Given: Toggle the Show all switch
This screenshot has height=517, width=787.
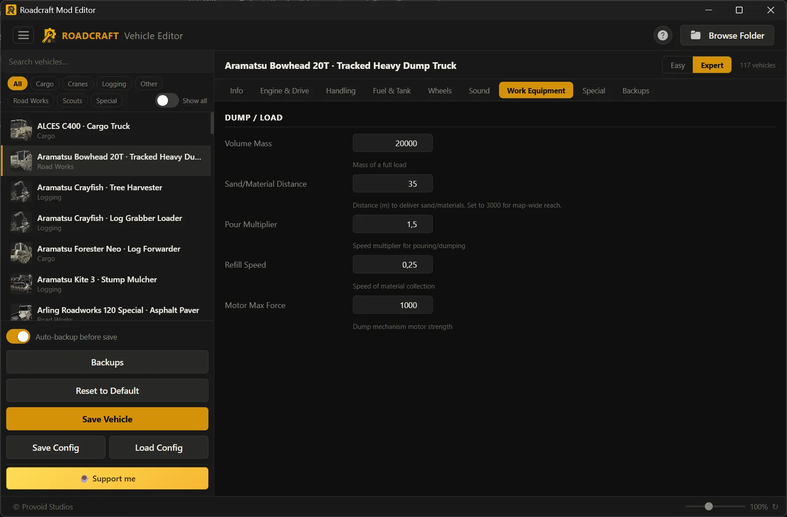Looking at the screenshot, I should pyautogui.click(x=167, y=100).
